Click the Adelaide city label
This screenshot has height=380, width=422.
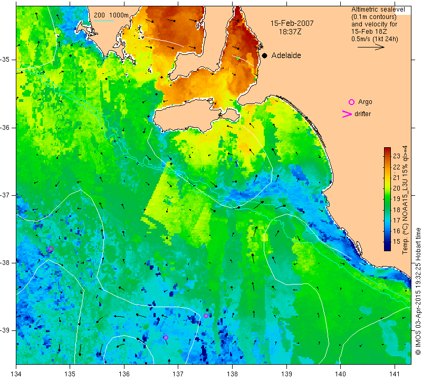286,55
